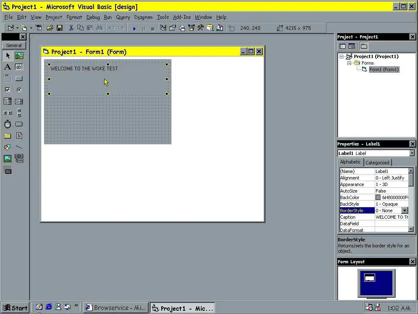This screenshot has width=418, height=314.
Task: Open Project Explorer from the toolbar icon
Action: (163, 28)
